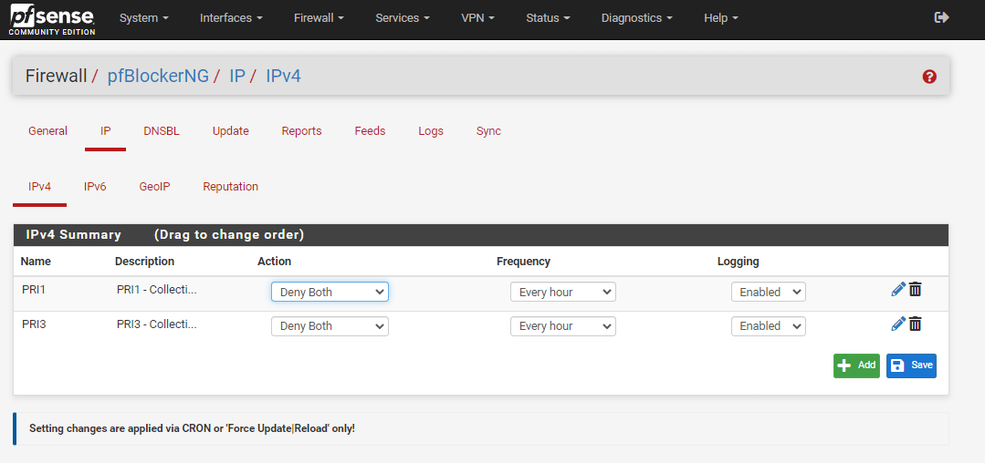Expand the Action dropdown for PRI3
Screen dimensions: 985x463
pyautogui.click(x=330, y=326)
